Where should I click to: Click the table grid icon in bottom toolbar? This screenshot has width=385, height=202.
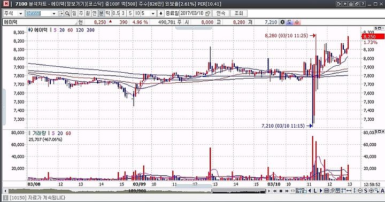[x=338, y=191]
